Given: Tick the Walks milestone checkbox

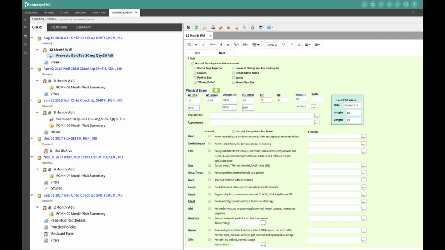Looking at the screenshot, I should pos(233,78).
